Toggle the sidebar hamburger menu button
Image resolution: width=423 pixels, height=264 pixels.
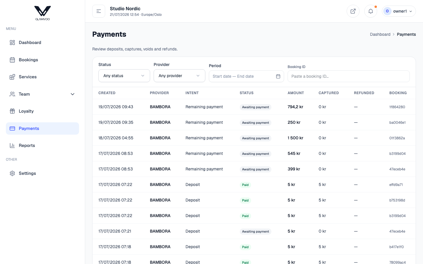99,11
